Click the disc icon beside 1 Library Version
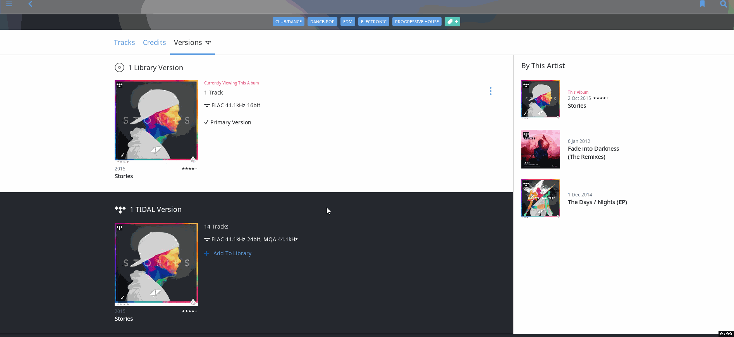The image size is (734, 337). tap(119, 68)
